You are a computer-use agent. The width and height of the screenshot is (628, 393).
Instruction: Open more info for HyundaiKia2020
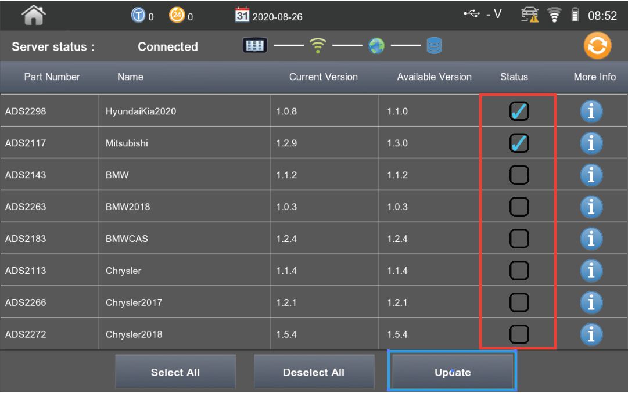[591, 111]
